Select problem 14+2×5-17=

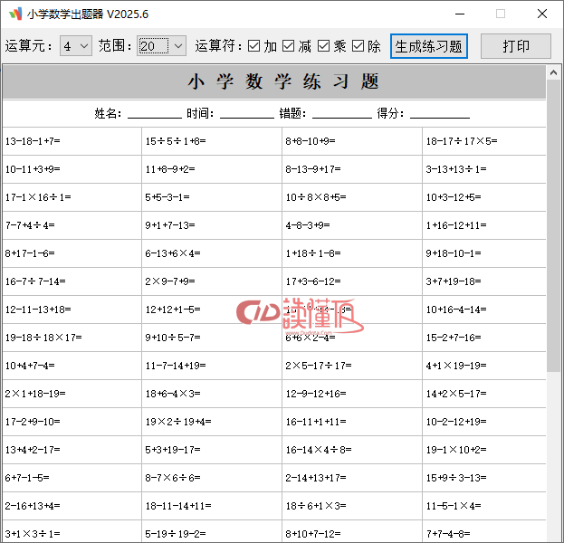[456, 394]
